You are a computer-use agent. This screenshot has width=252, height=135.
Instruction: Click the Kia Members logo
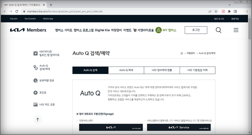28,30
